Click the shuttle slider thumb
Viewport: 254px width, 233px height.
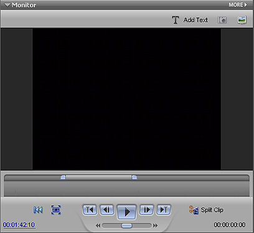pyautogui.click(x=126, y=226)
